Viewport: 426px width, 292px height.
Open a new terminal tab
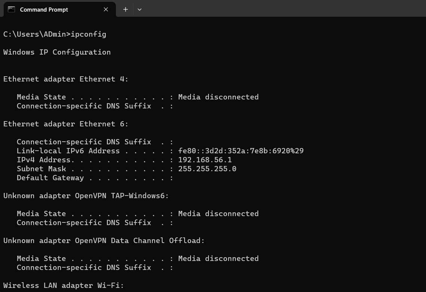(x=126, y=9)
